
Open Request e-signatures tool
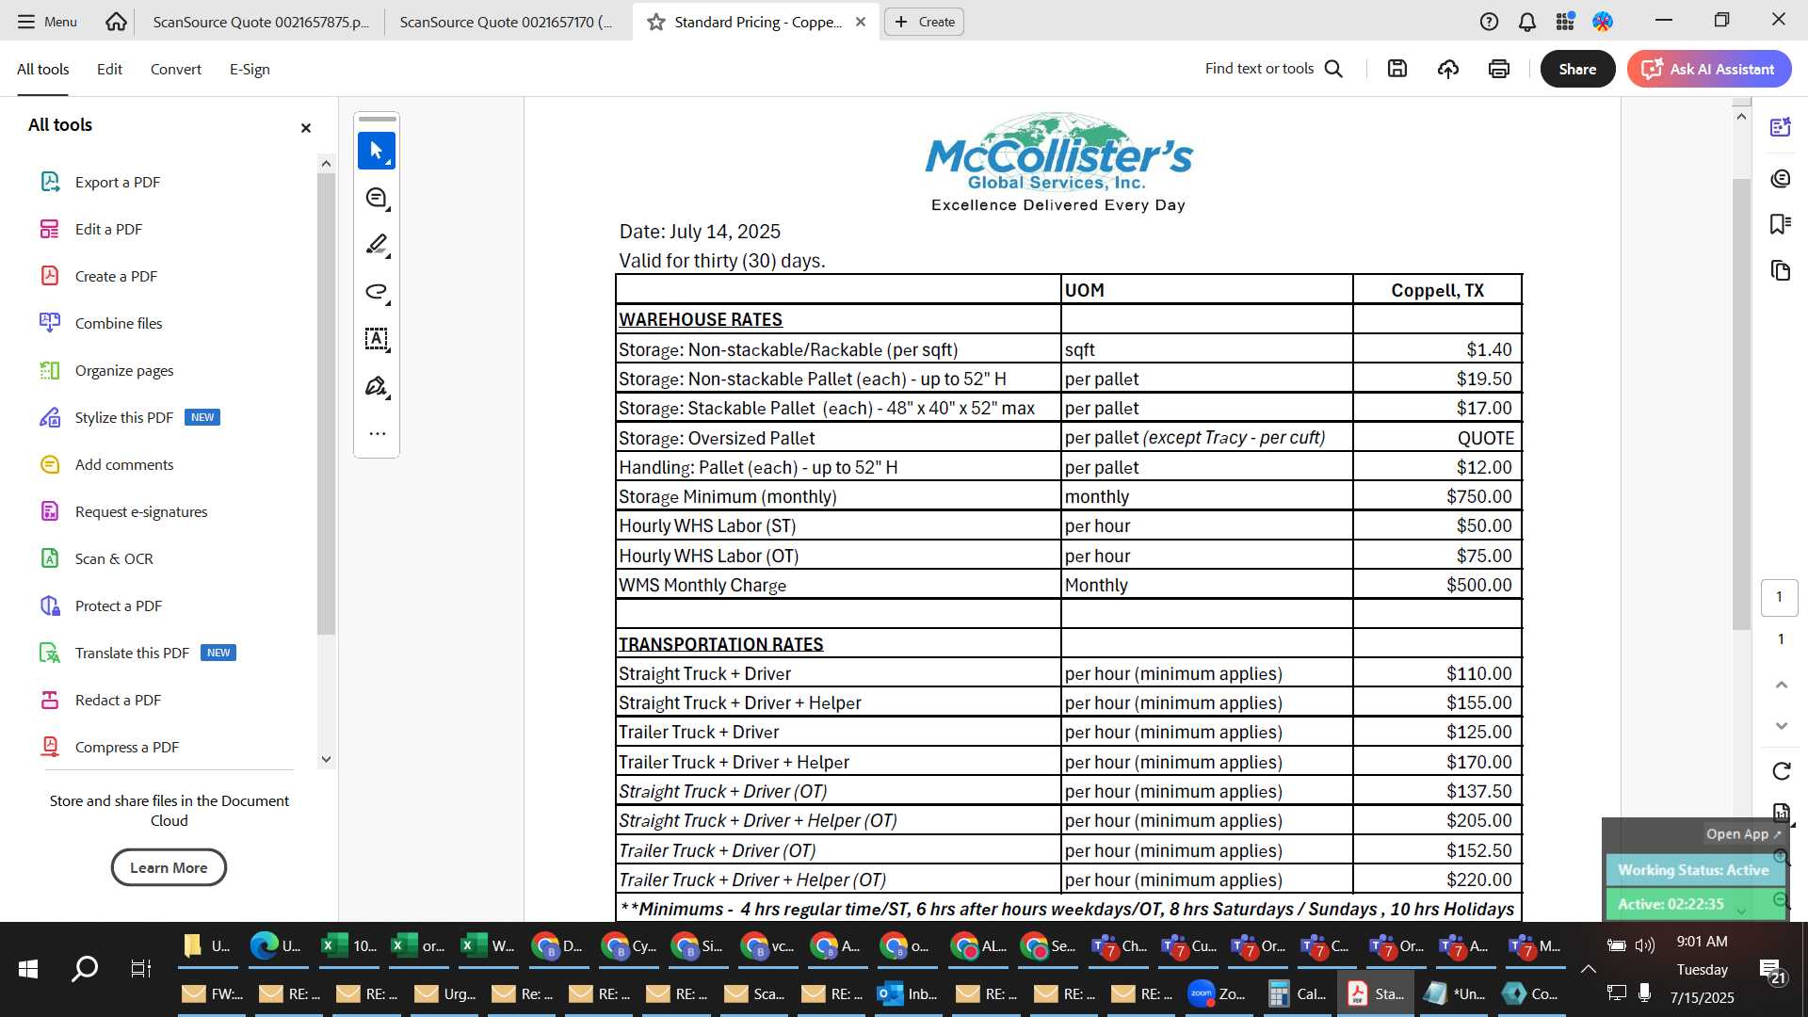(140, 511)
